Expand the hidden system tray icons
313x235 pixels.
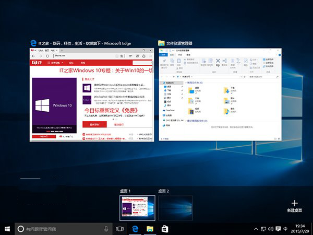tap(256, 229)
